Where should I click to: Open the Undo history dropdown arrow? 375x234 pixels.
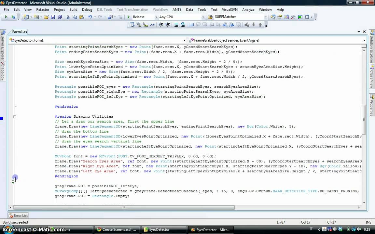tap(95, 17)
